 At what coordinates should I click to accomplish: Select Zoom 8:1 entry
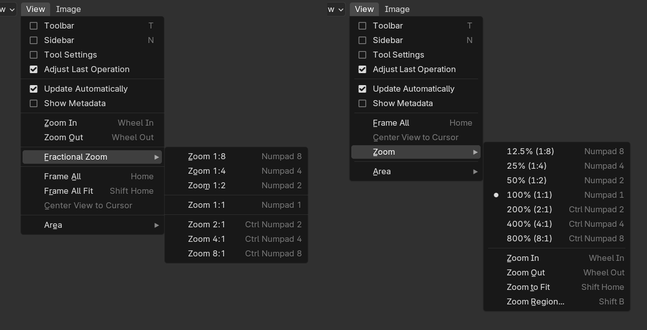pyautogui.click(x=236, y=253)
